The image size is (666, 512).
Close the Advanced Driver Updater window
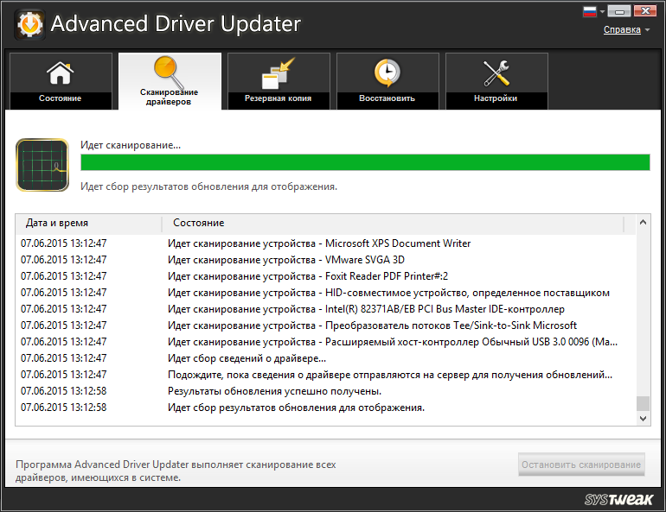coord(645,11)
